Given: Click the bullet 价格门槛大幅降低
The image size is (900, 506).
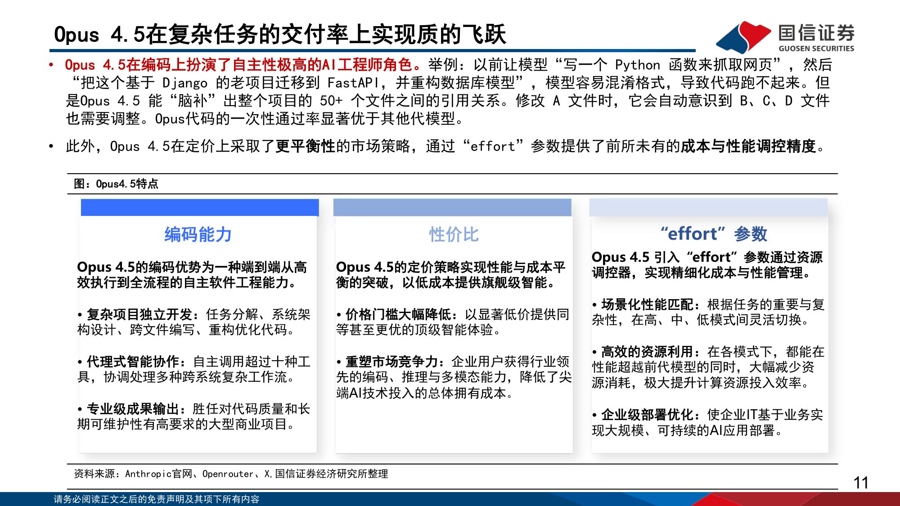Looking at the screenshot, I should point(453,322).
